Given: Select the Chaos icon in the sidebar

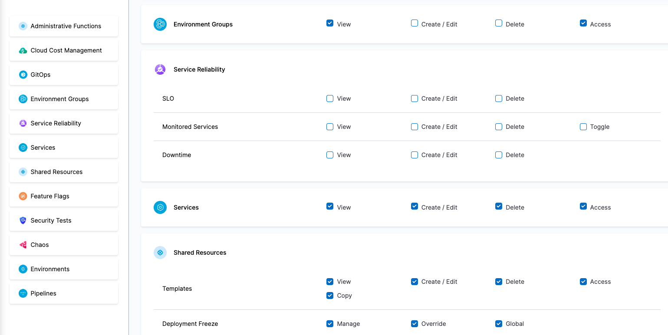Looking at the screenshot, I should (23, 245).
